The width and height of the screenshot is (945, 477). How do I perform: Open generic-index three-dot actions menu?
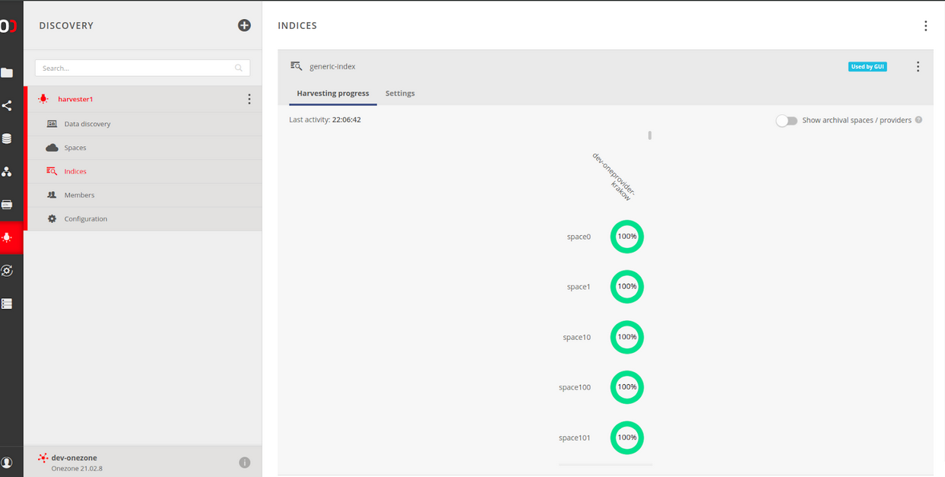click(x=918, y=67)
